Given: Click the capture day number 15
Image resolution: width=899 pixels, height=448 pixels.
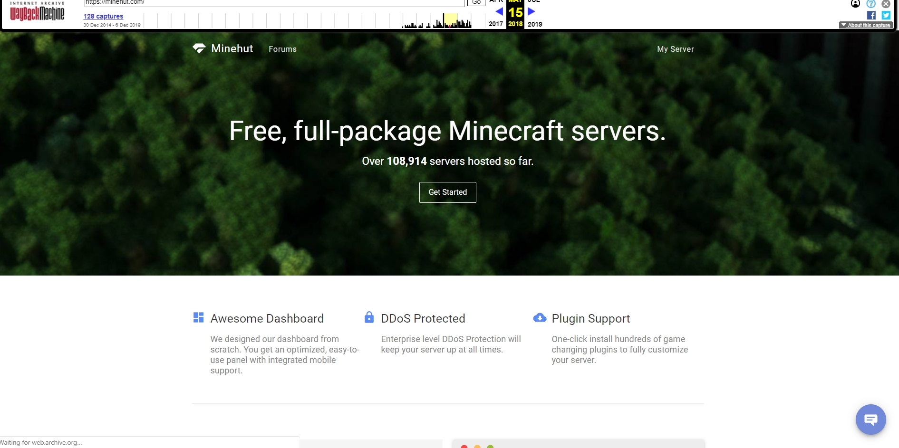Looking at the screenshot, I should (x=515, y=12).
